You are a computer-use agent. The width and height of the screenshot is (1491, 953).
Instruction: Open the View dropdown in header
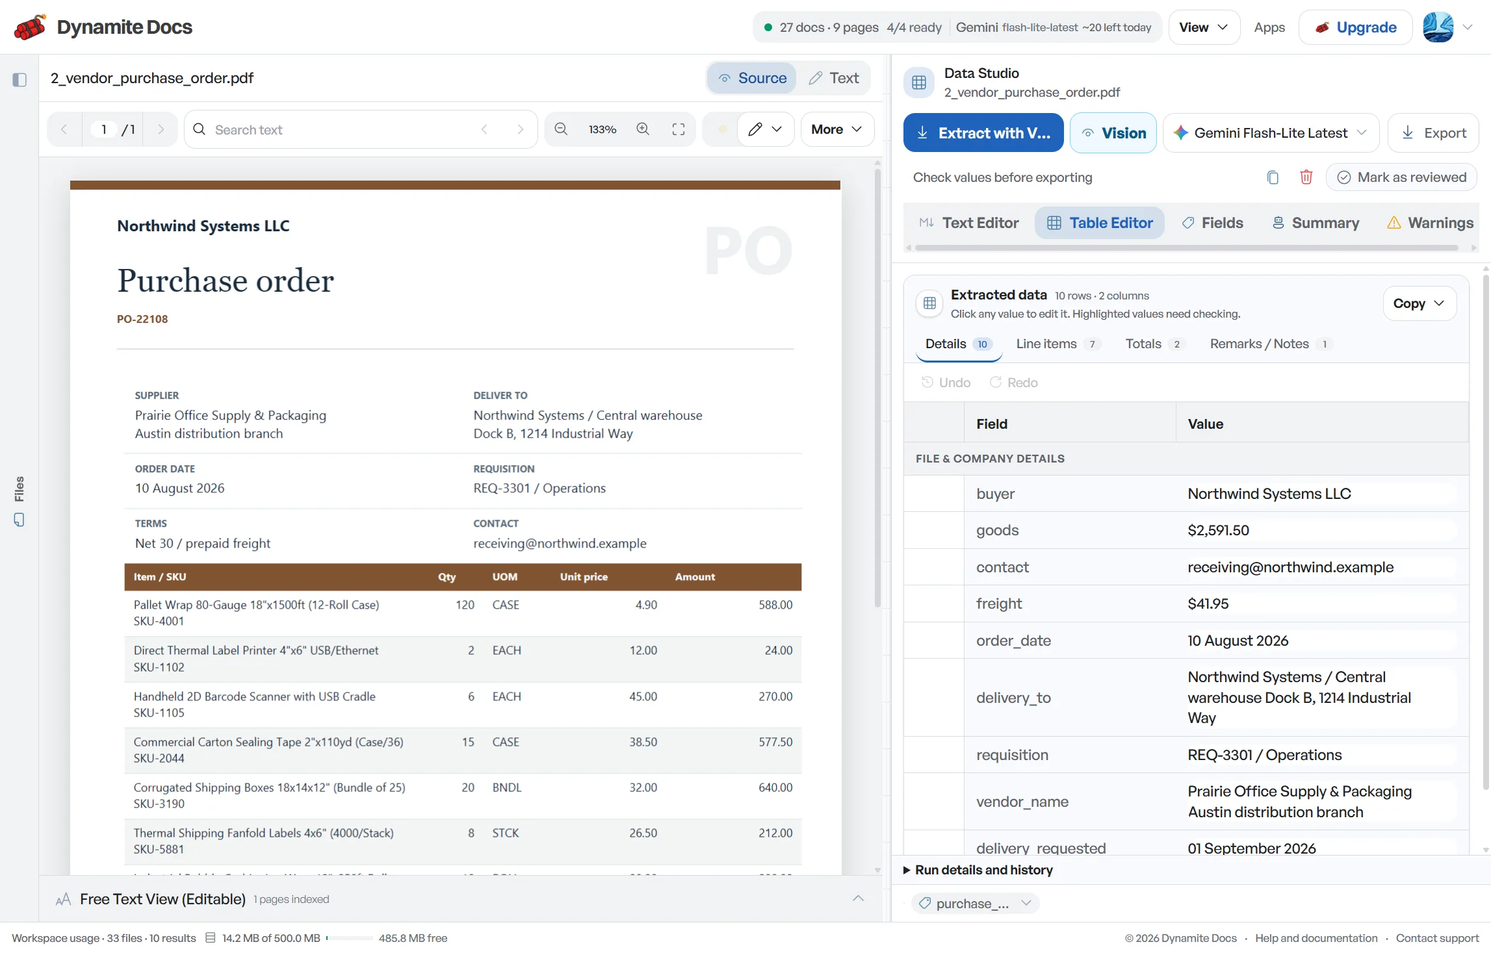coord(1204,27)
